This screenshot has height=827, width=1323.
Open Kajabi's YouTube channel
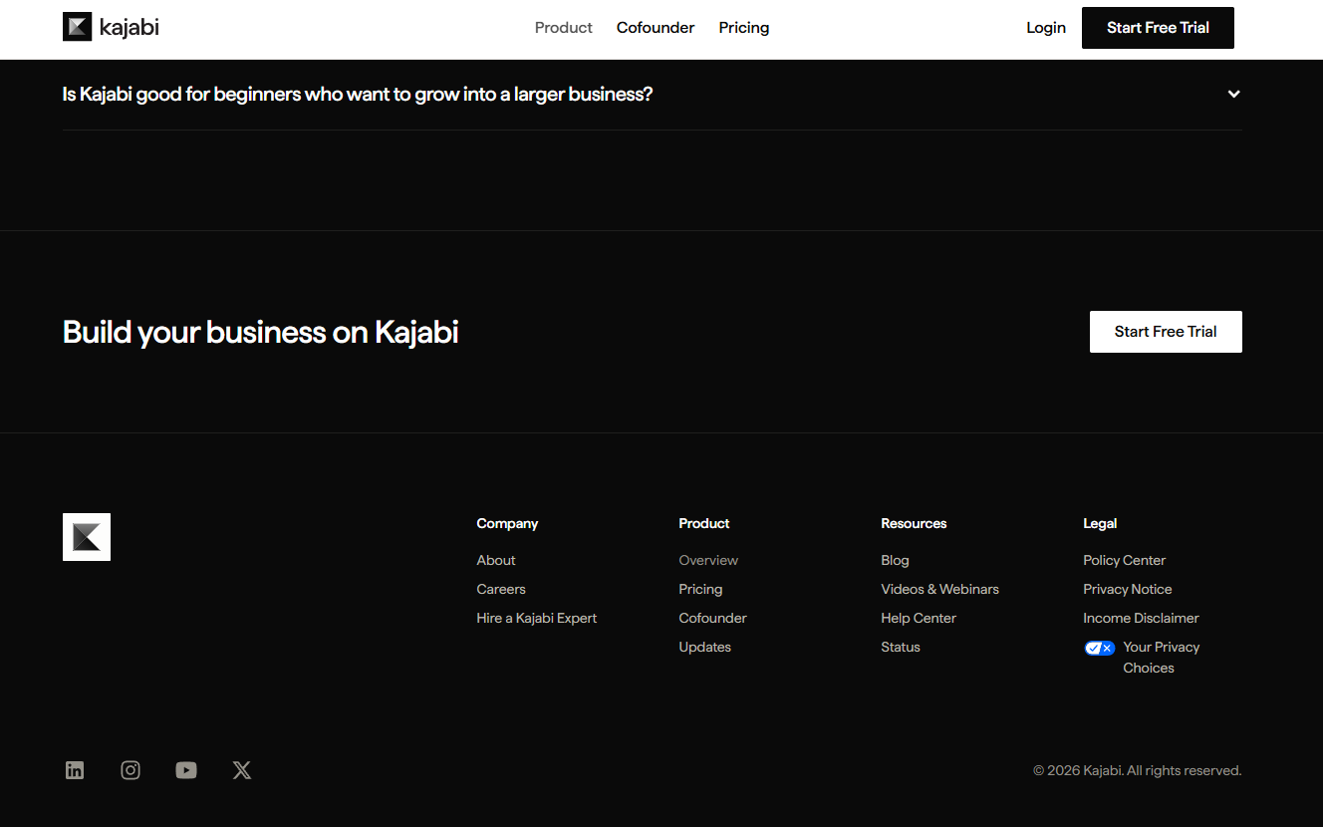tap(186, 769)
